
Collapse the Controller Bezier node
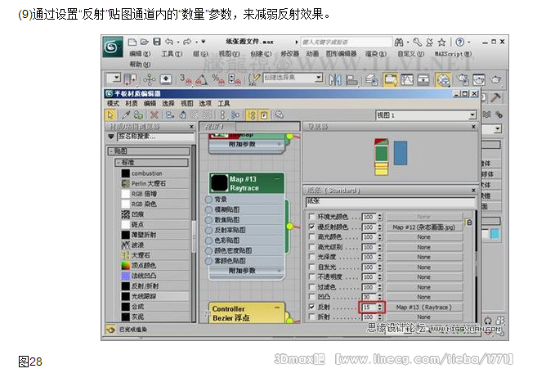pos(277,308)
